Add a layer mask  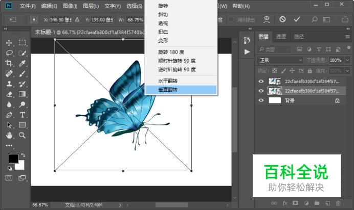point(295,203)
